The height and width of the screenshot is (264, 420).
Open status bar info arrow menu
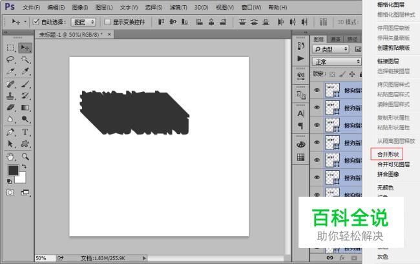click(x=144, y=258)
